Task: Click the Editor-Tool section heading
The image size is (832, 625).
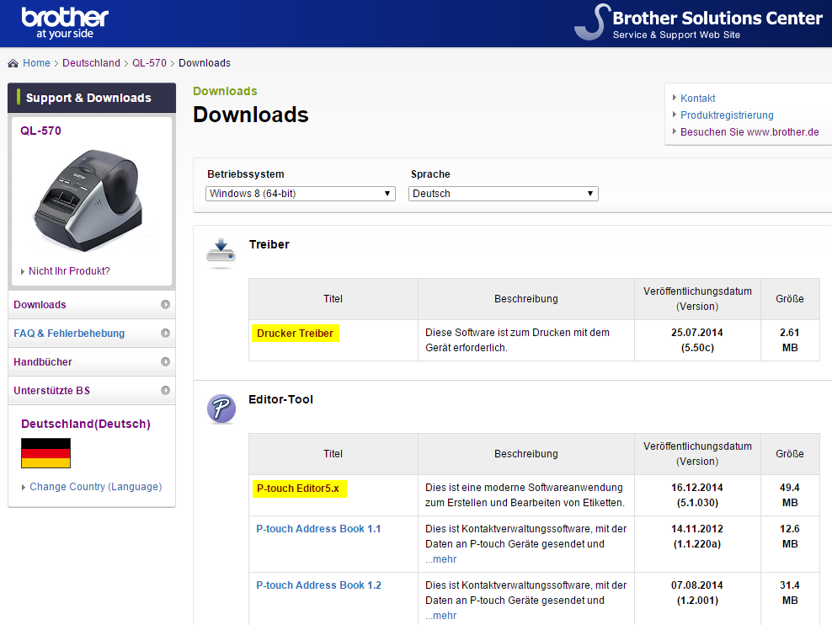Action: click(280, 399)
